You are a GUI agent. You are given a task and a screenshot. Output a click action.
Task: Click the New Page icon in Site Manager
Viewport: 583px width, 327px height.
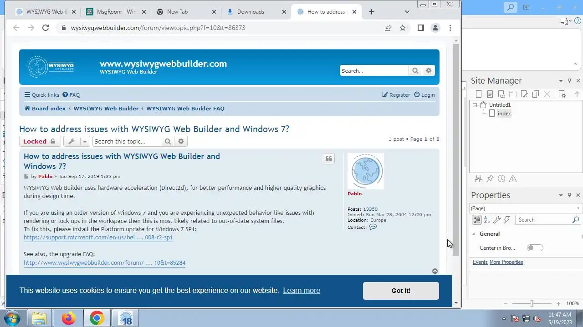coord(478,94)
